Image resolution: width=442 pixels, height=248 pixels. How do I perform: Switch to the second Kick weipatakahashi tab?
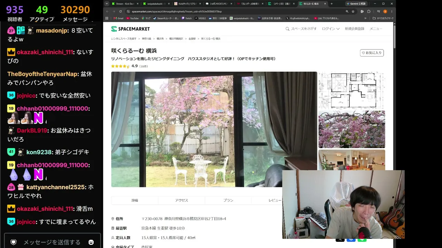coord(156,4)
